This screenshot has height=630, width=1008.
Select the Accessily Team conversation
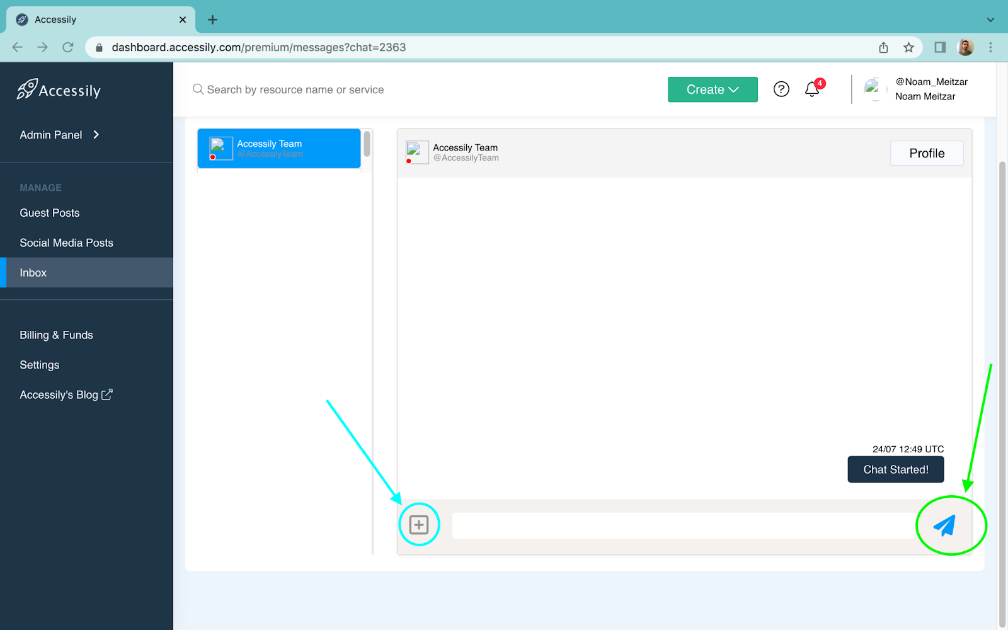pyautogui.click(x=279, y=149)
